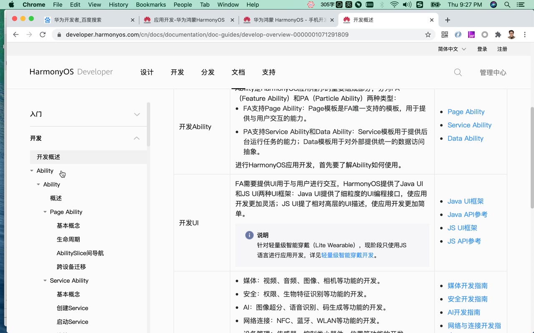534x333 pixels.
Task: Open the Apple menu
Action: [x=11, y=5]
